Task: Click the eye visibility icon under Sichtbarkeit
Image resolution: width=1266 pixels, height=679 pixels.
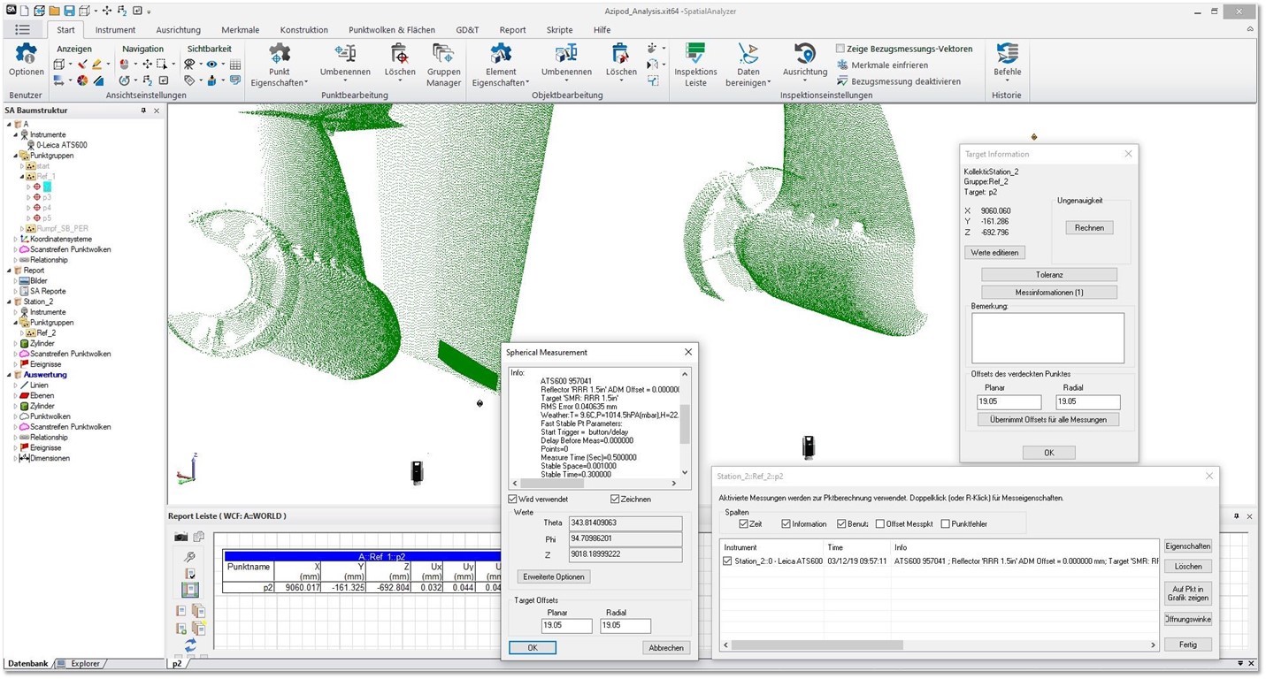Action: (x=211, y=64)
